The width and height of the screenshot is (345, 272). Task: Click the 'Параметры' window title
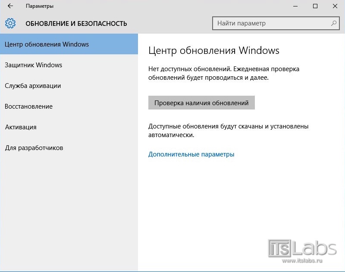click(40, 6)
